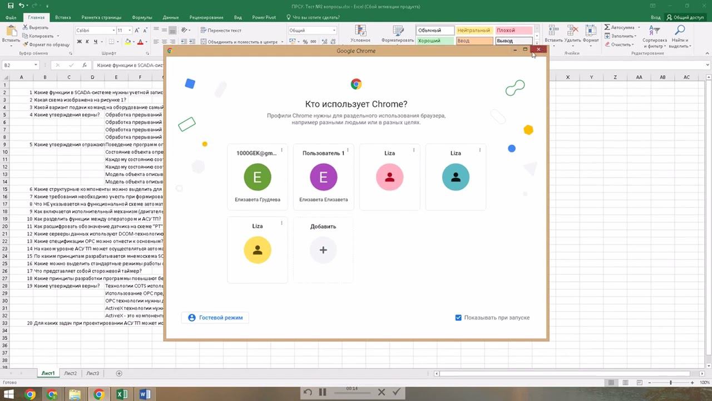This screenshot has width=712, height=401.
Task: Click the checkmark in recorder bar
Action: [397, 392]
